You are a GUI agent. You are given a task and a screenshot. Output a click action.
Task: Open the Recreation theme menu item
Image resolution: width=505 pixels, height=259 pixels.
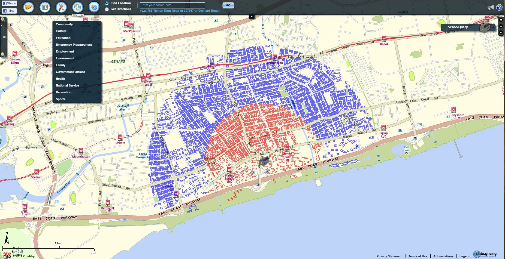pyautogui.click(x=77, y=92)
